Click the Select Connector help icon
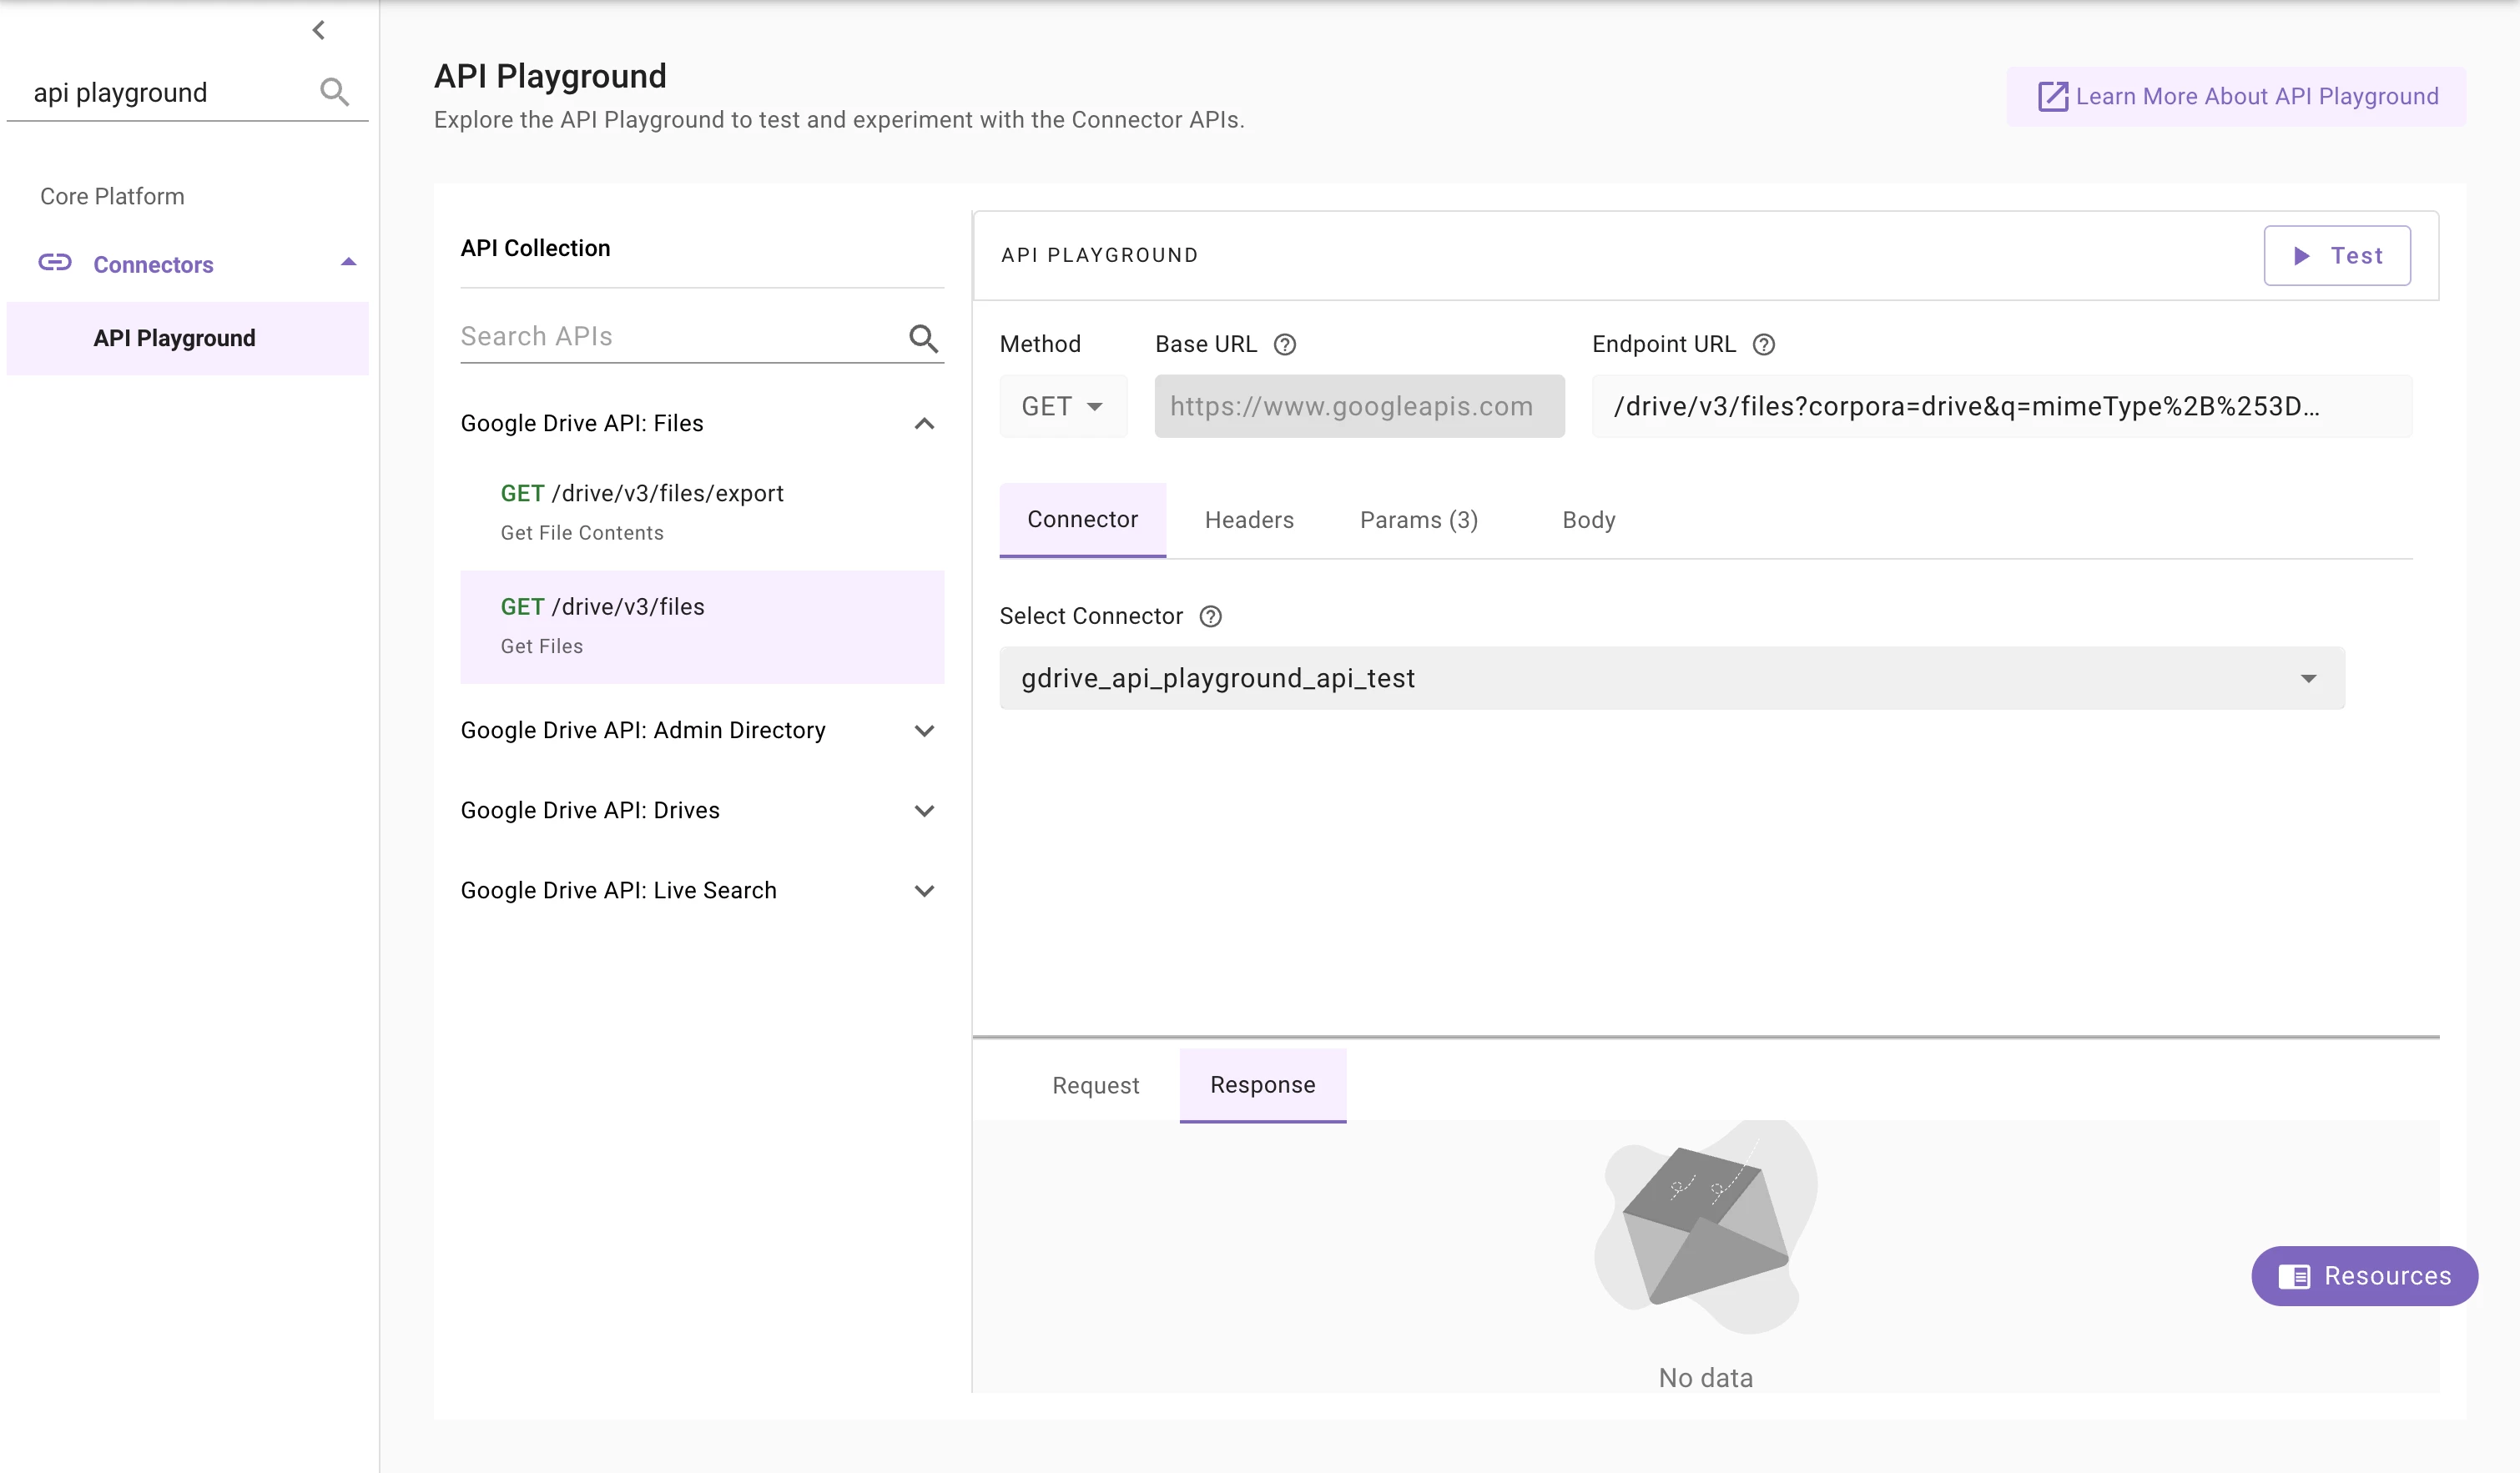 (x=1210, y=616)
